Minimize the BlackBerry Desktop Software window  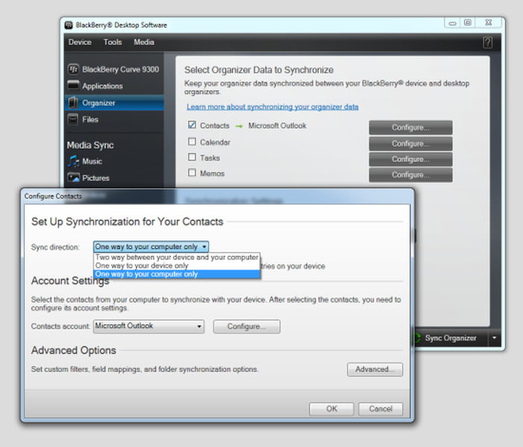pyautogui.click(x=452, y=22)
